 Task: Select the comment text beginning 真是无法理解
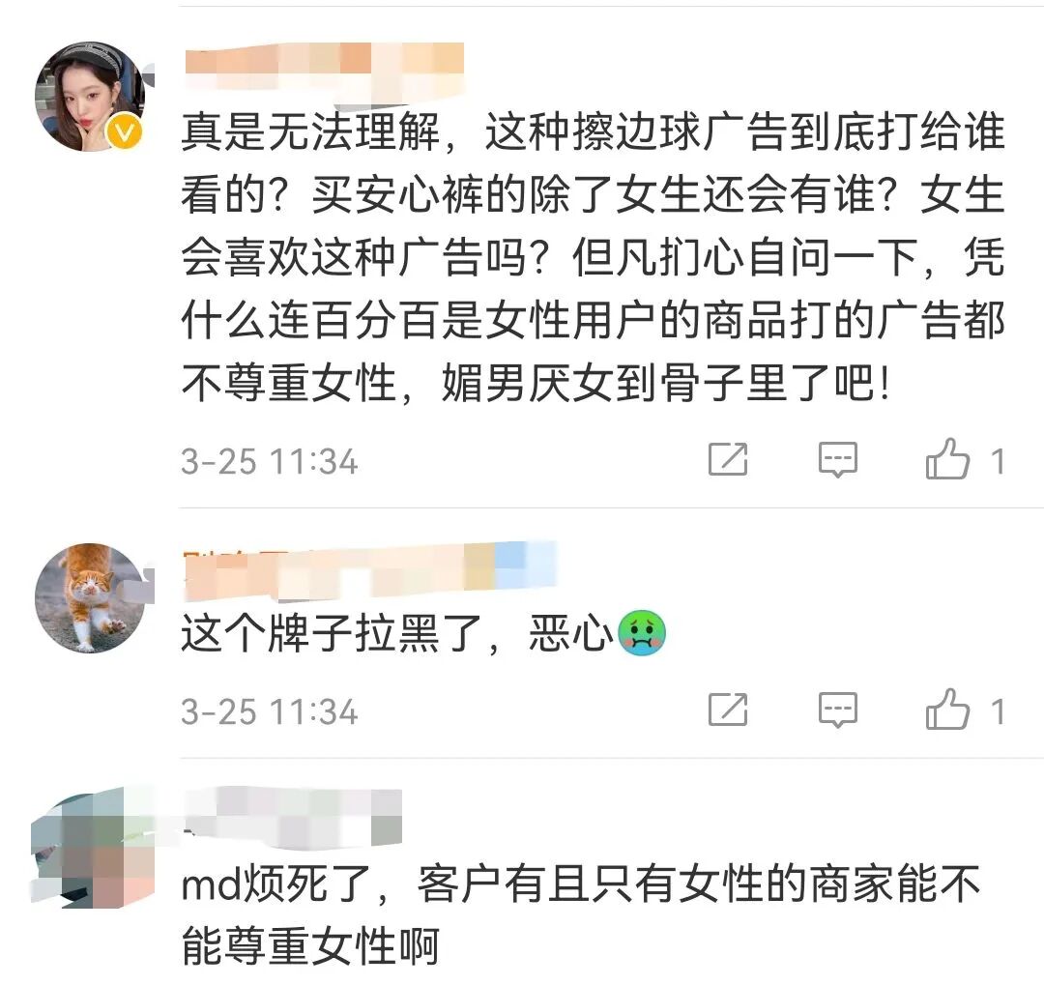593,258
